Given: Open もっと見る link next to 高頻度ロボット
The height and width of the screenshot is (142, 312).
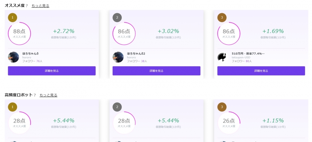Looking at the screenshot, I should (x=48, y=95).
